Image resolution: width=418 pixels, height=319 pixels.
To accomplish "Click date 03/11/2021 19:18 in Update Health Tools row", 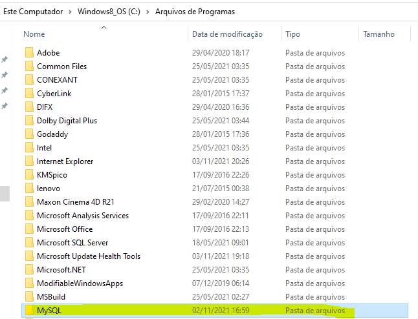I will pos(221,256).
